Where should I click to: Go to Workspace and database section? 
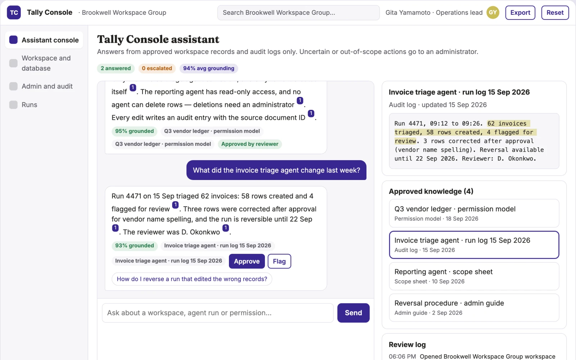(44, 63)
